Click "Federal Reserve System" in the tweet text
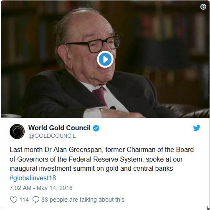 (106, 159)
